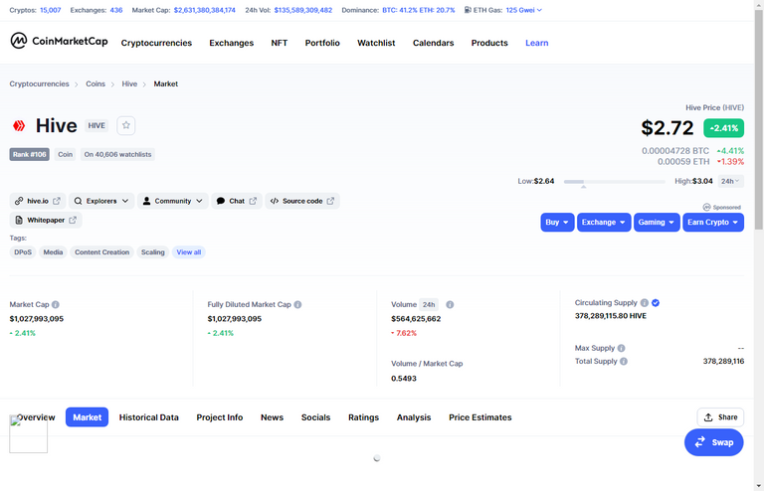
Task: Click the Hive breadcrumb link
Action: (129, 83)
